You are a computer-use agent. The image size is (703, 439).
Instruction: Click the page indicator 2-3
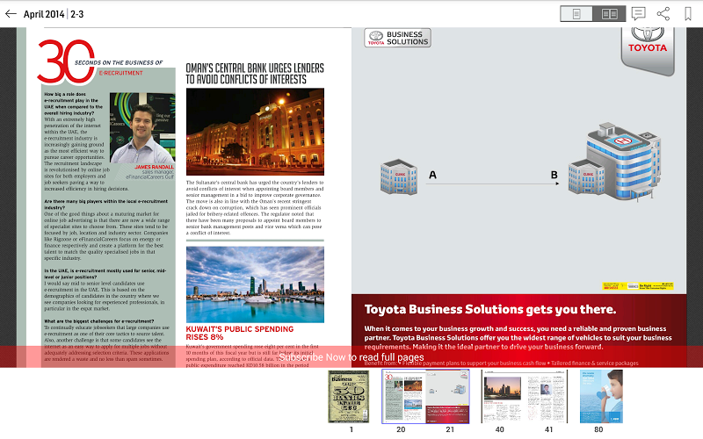[77, 14]
